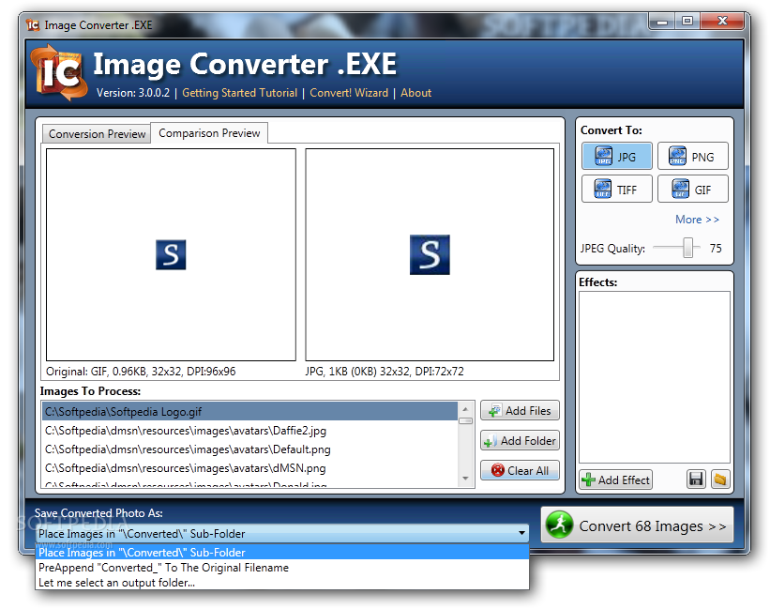The image size is (770, 609).
Task: Click the original GIF preview image
Action: point(171,254)
